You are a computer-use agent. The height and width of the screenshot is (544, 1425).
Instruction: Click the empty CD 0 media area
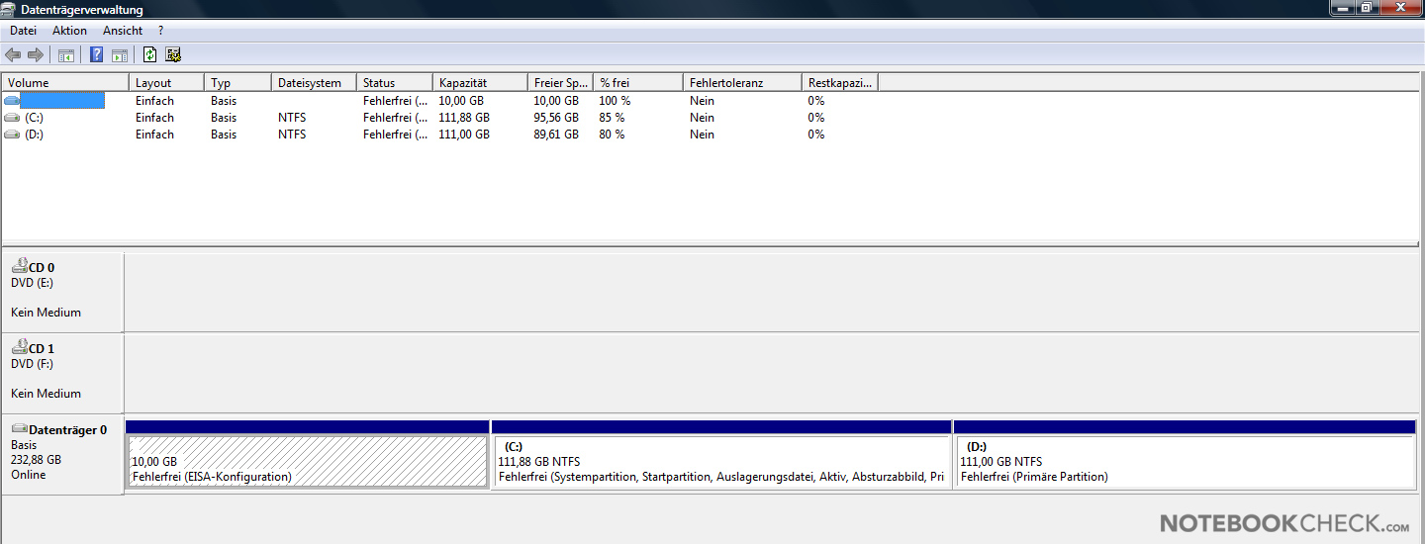[773, 292]
